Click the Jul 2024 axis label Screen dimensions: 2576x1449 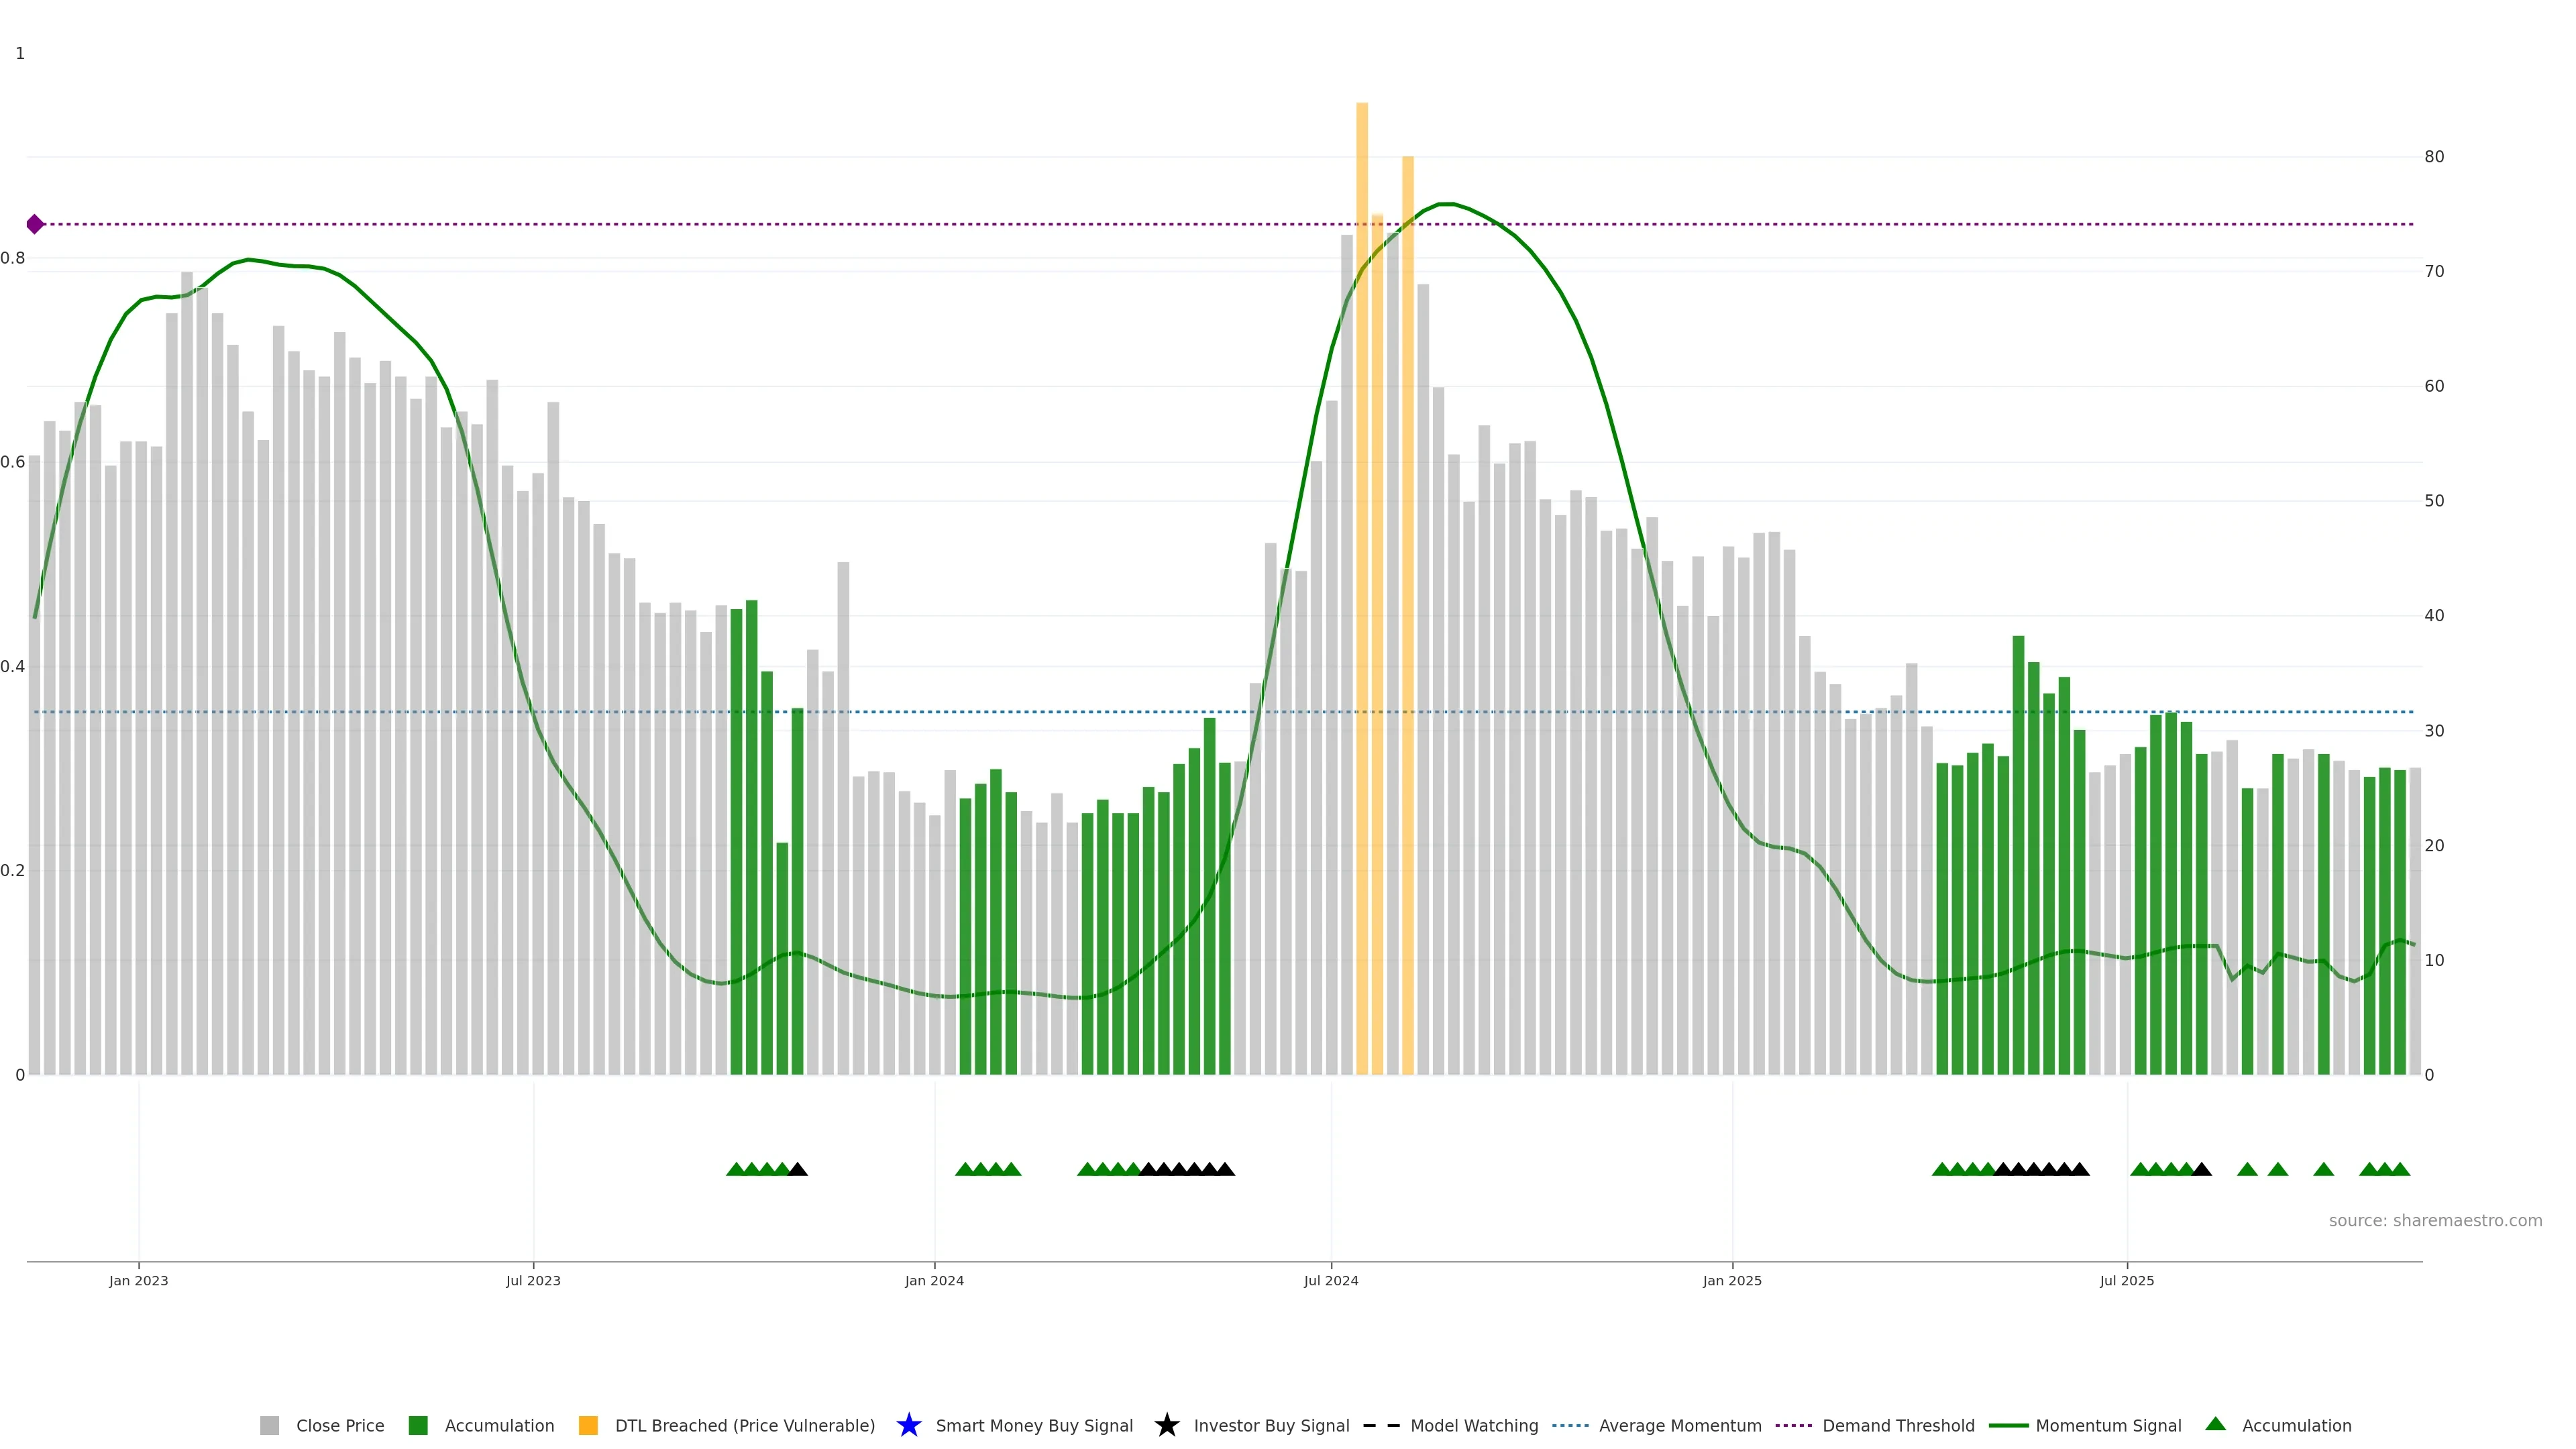point(1331,1281)
